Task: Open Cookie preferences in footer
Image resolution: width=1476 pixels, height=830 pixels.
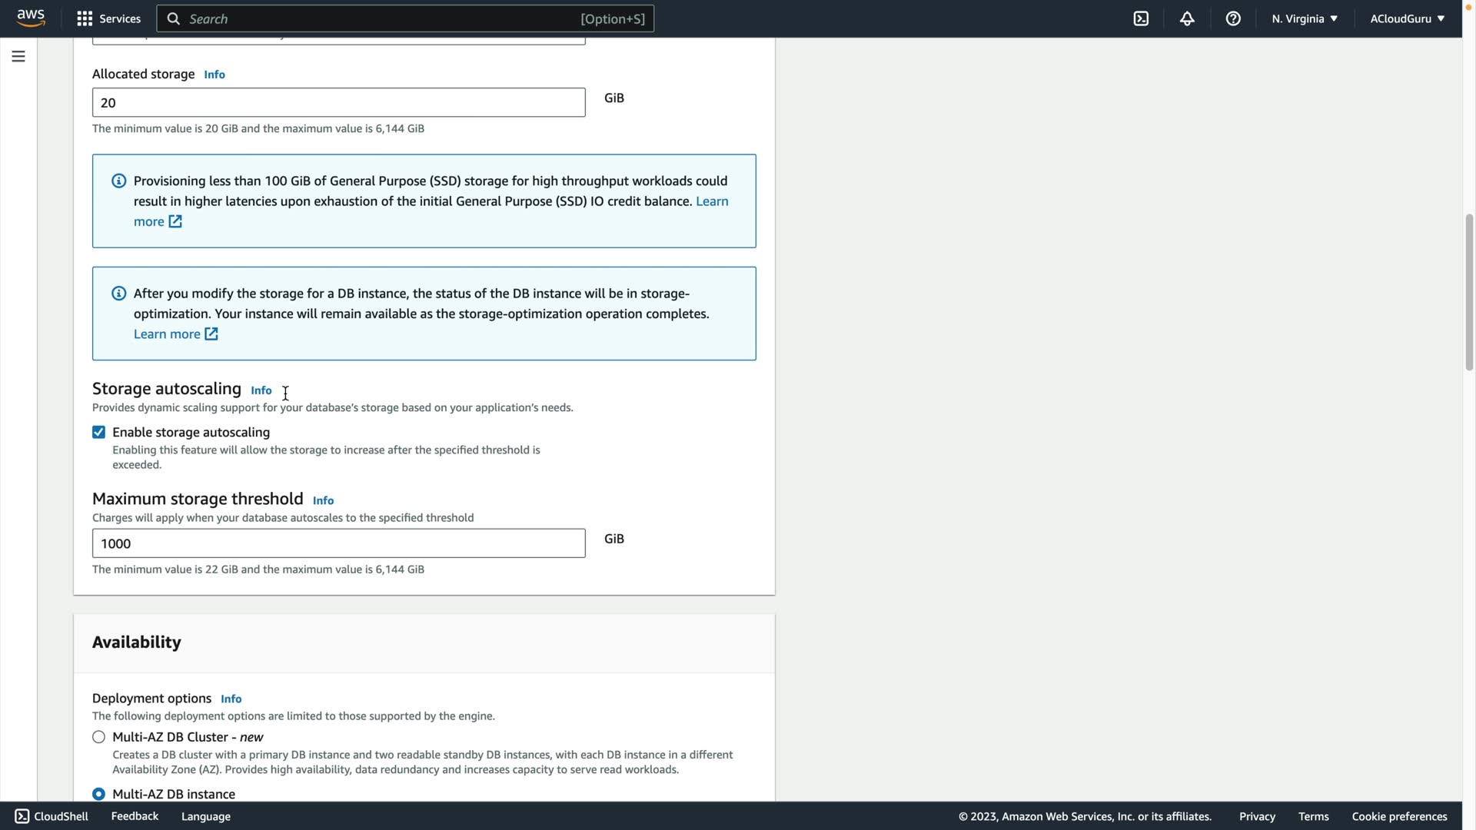Action: [1399, 816]
